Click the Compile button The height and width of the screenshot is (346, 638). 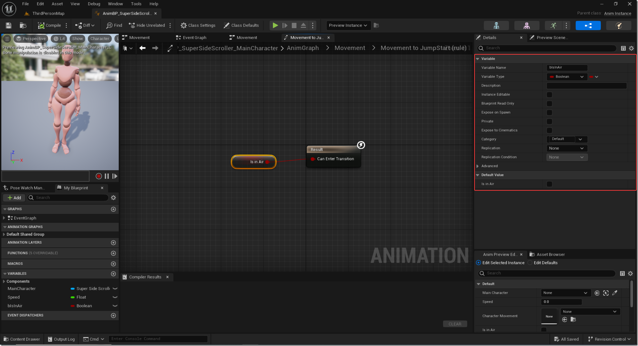[49, 25]
